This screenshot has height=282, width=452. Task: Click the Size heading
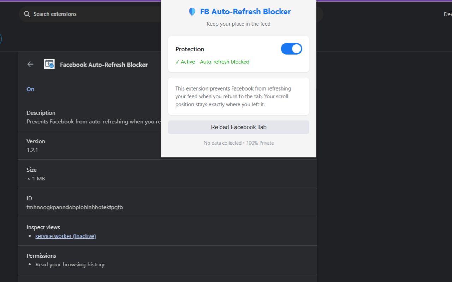[x=31, y=170]
